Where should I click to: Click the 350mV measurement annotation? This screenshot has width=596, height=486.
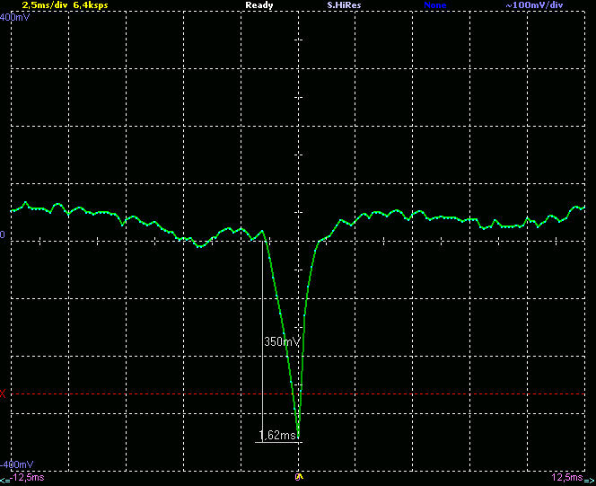click(282, 341)
